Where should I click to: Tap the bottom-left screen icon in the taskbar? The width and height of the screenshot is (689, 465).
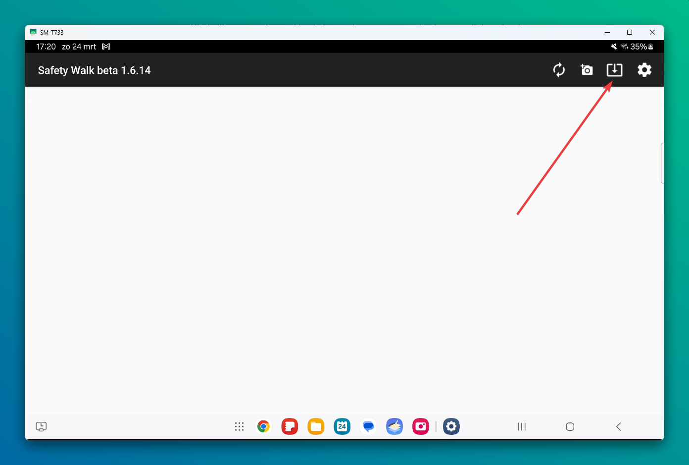point(41,426)
